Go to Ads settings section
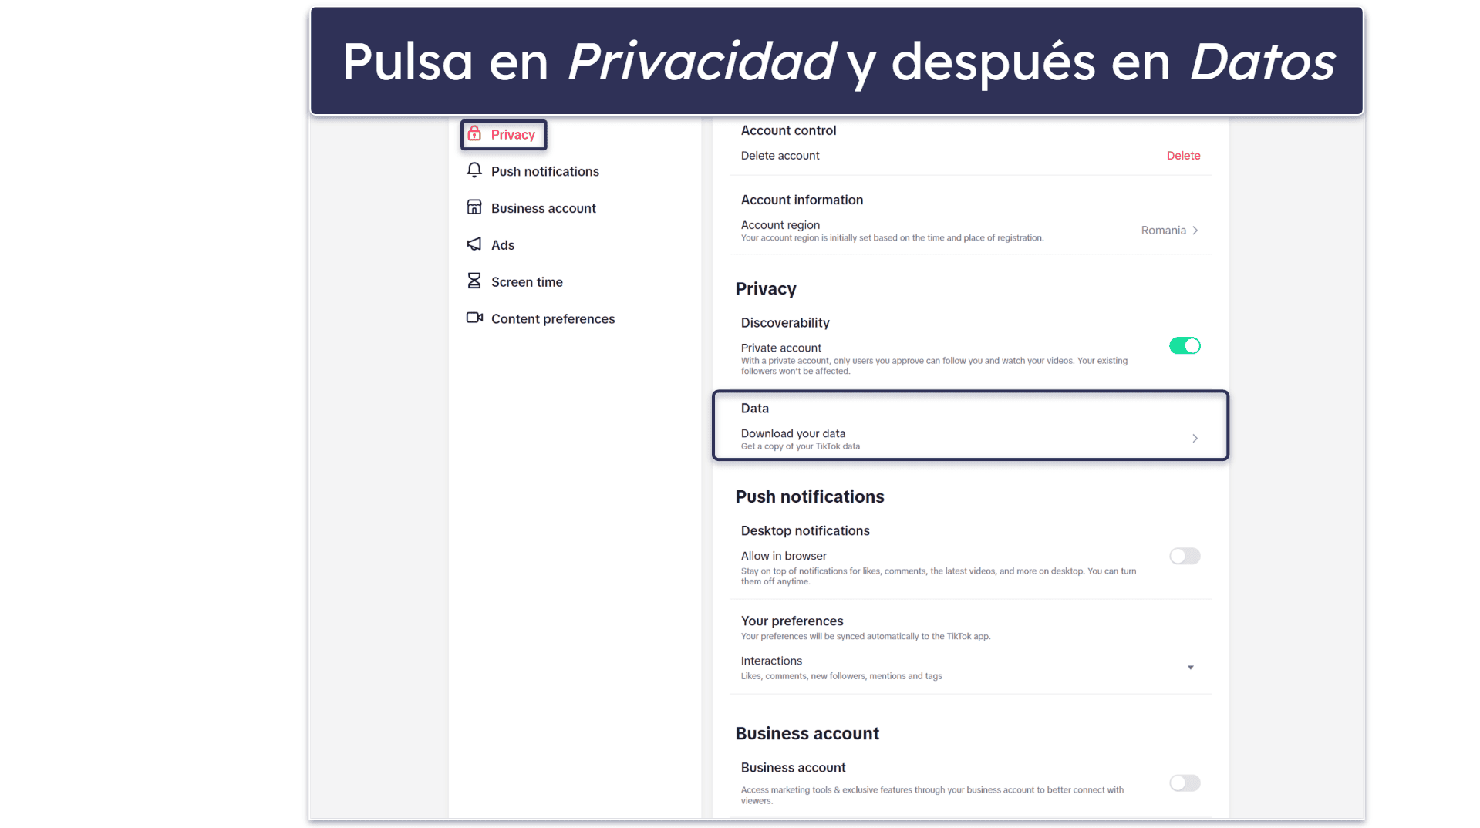The image size is (1480, 828). (x=502, y=245)
